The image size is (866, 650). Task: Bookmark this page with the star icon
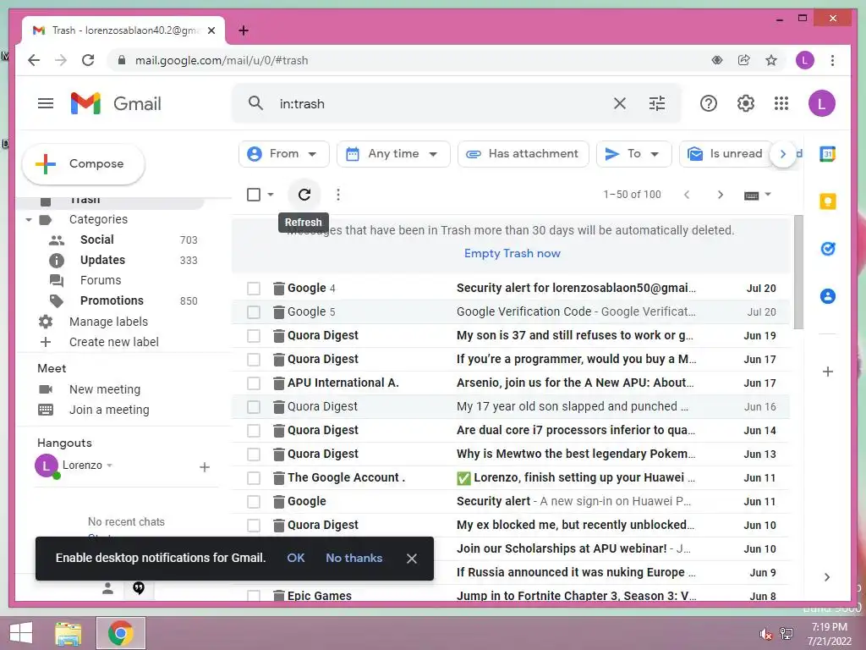coord(771,60)
